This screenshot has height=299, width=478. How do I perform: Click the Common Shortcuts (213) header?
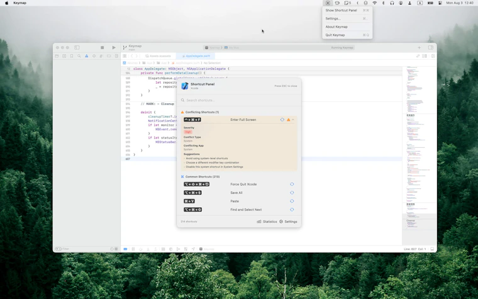click(x=200, y=177)
